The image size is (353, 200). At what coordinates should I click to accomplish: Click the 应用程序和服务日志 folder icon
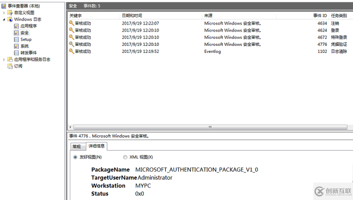10,59
